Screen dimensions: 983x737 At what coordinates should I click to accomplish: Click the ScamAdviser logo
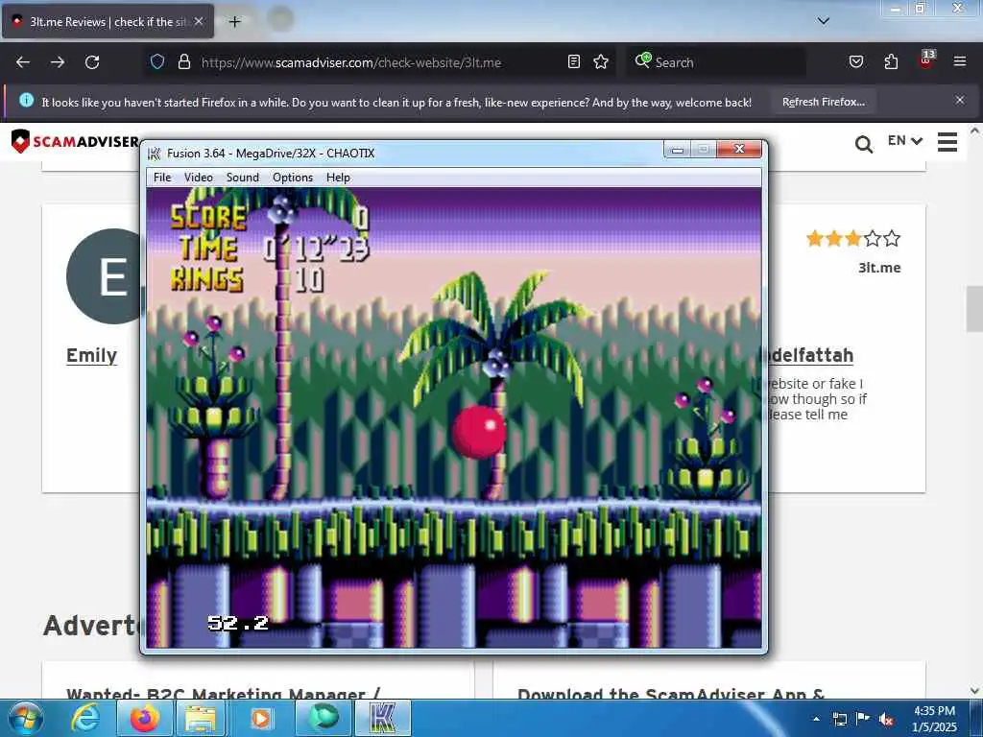pos(75,142)
